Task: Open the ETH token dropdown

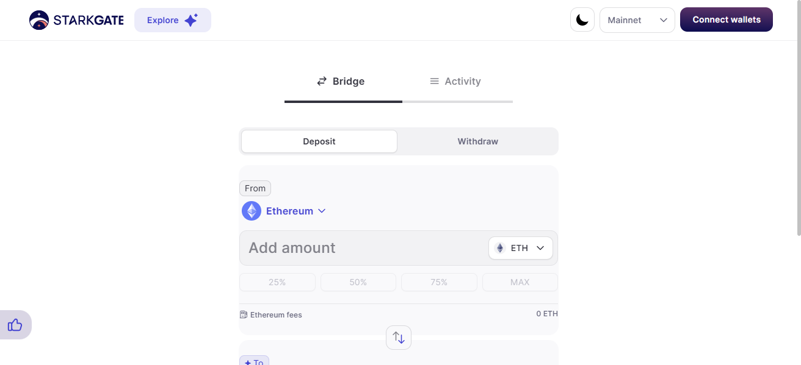Action: pos(521,248)
